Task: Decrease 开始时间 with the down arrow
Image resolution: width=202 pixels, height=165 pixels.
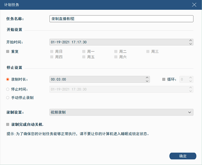Action: (x=191, y=44)
